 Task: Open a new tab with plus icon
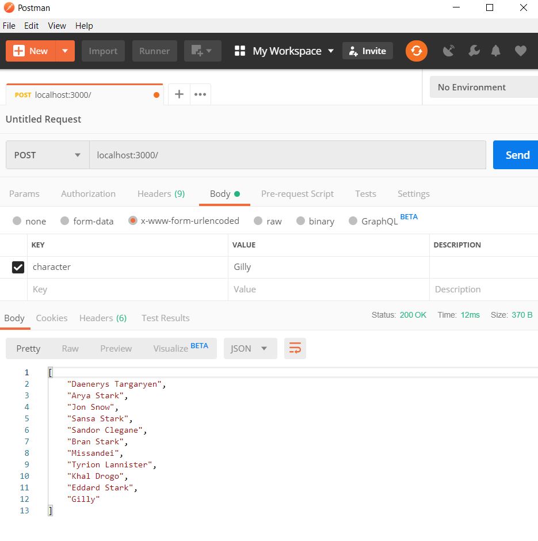point(179,94)
